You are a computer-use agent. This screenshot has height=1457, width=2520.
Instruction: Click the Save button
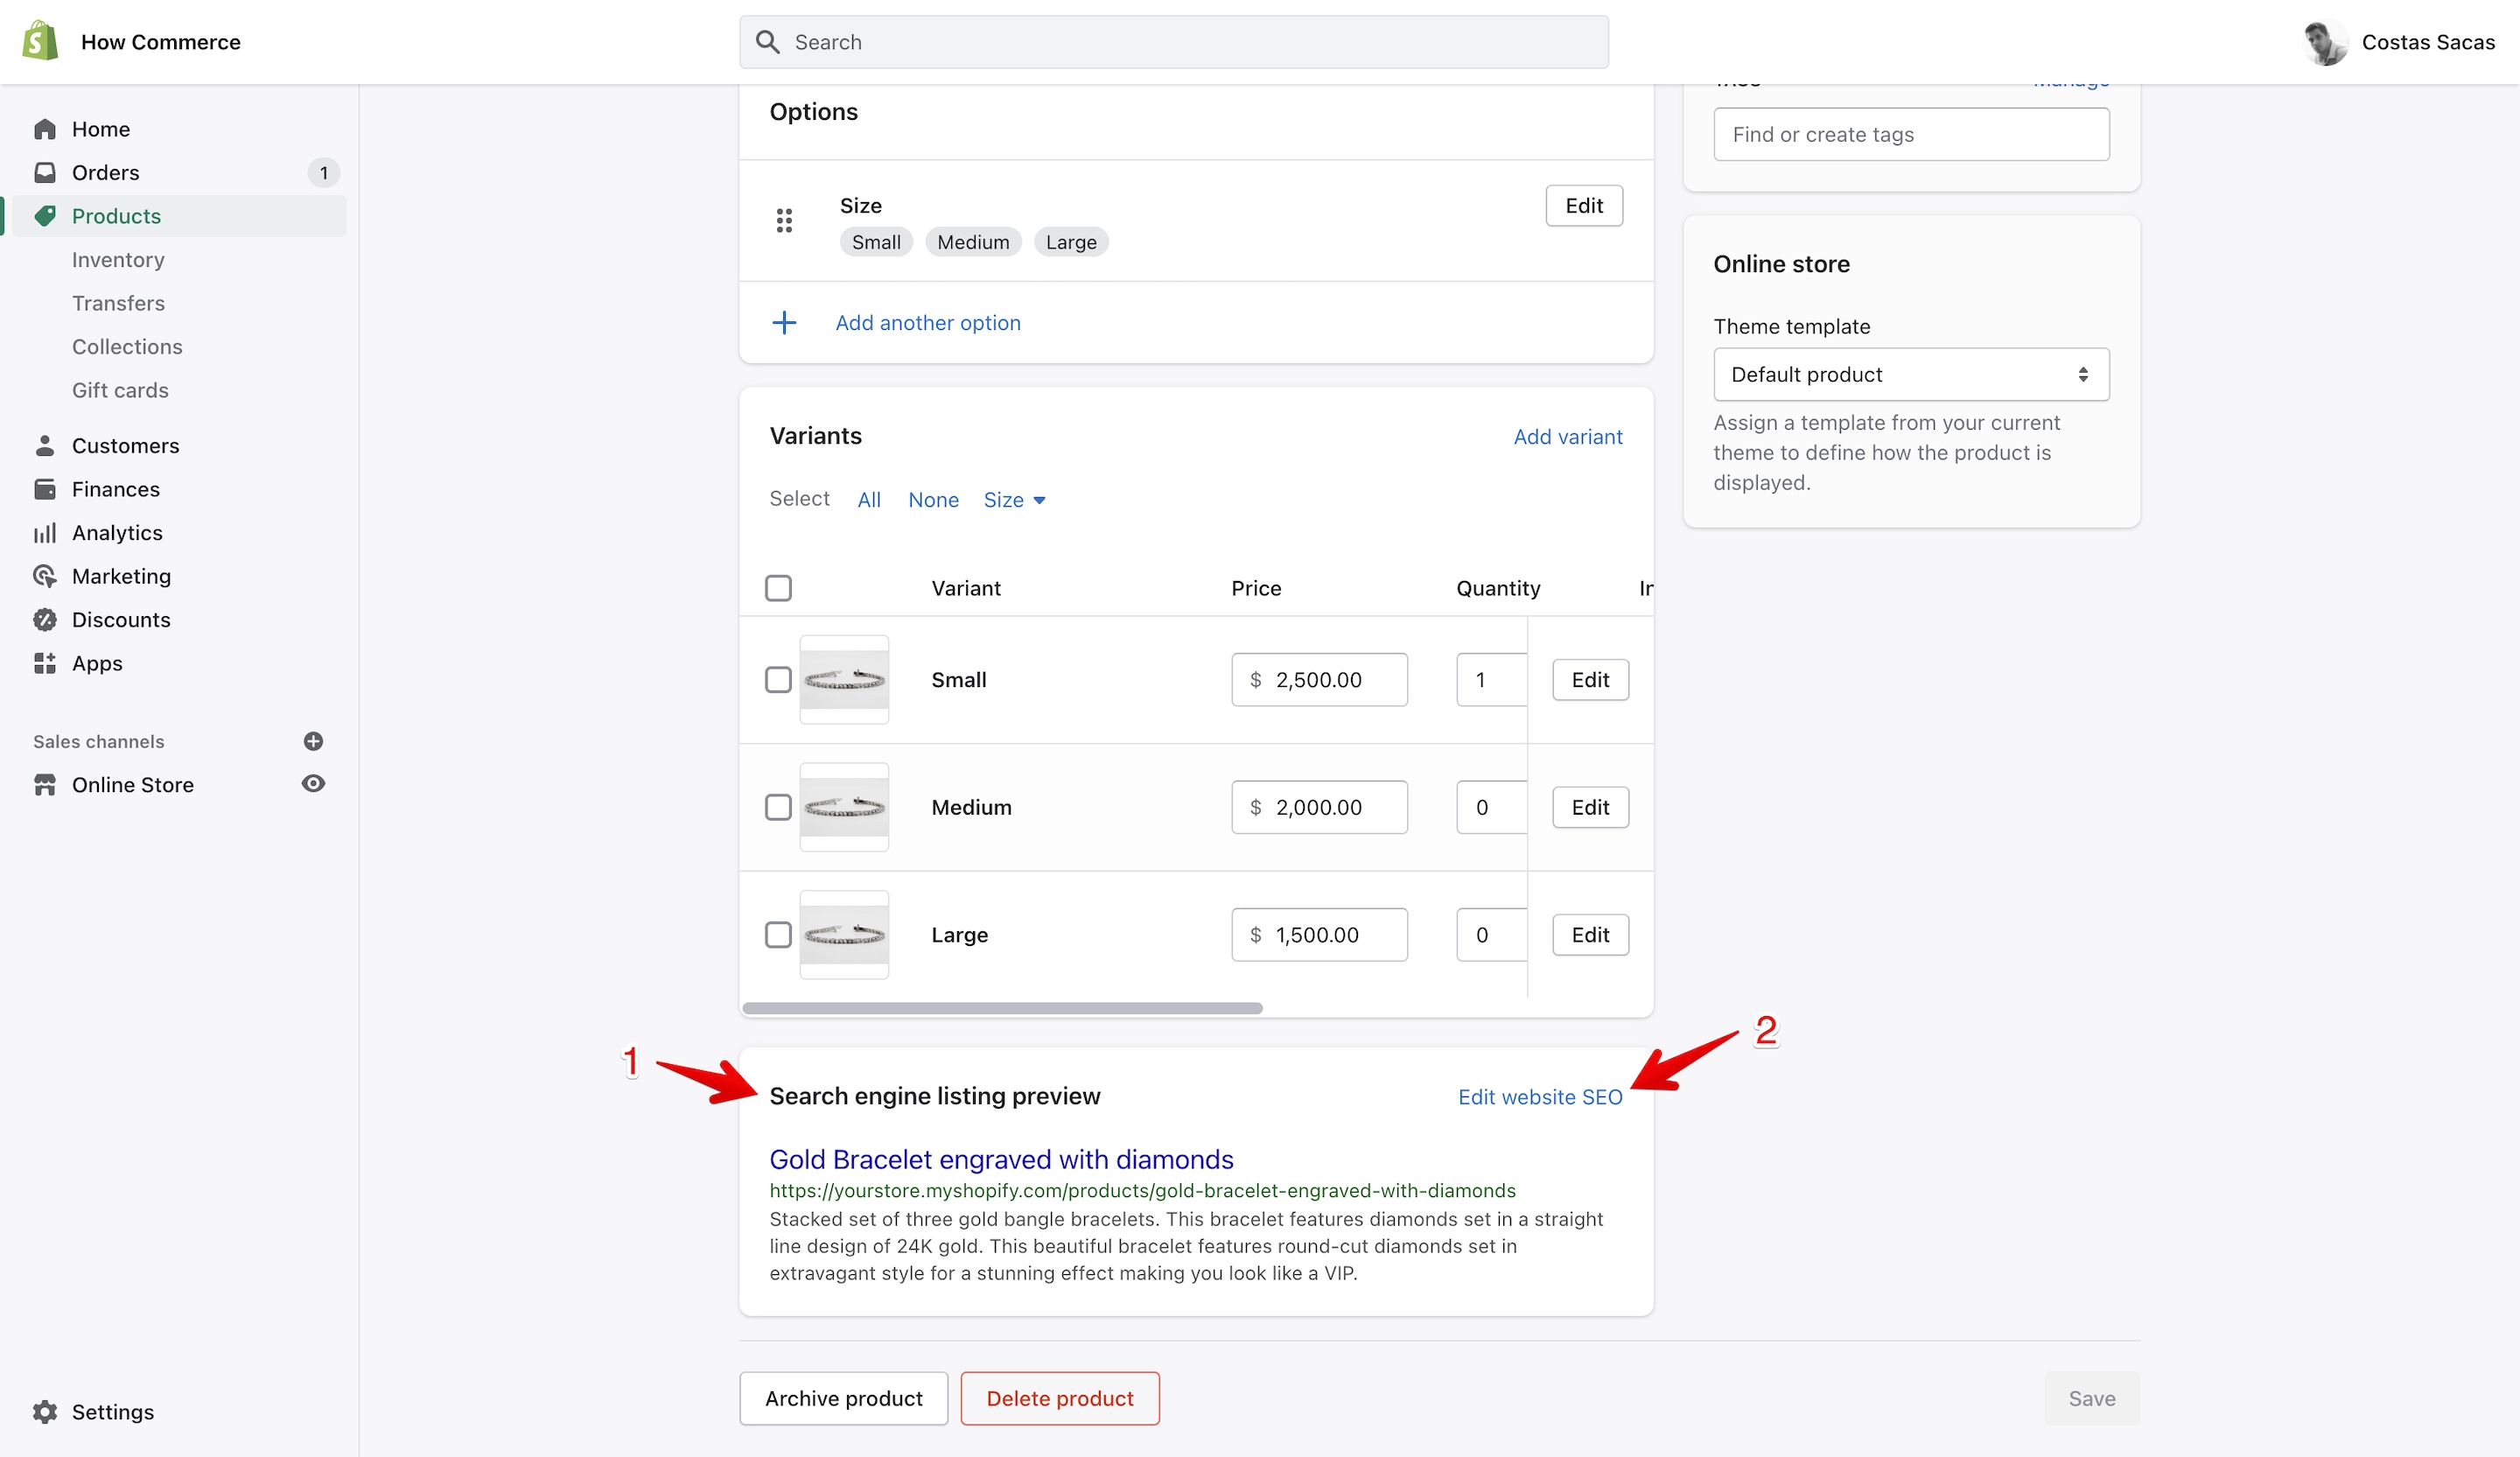(2091, 1398)
